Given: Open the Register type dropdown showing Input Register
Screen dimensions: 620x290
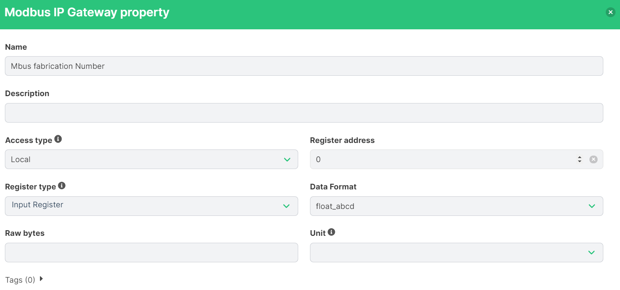Looking at the screenshot, I should (x=152, y=206).
